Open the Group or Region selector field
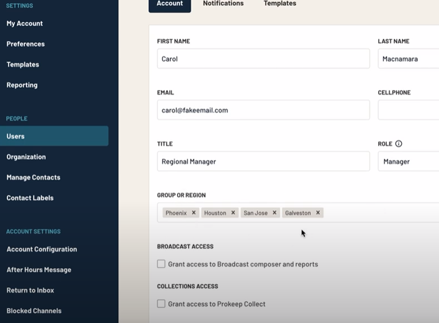This screenshot has height=323, width=439. [x=376, y=213]
